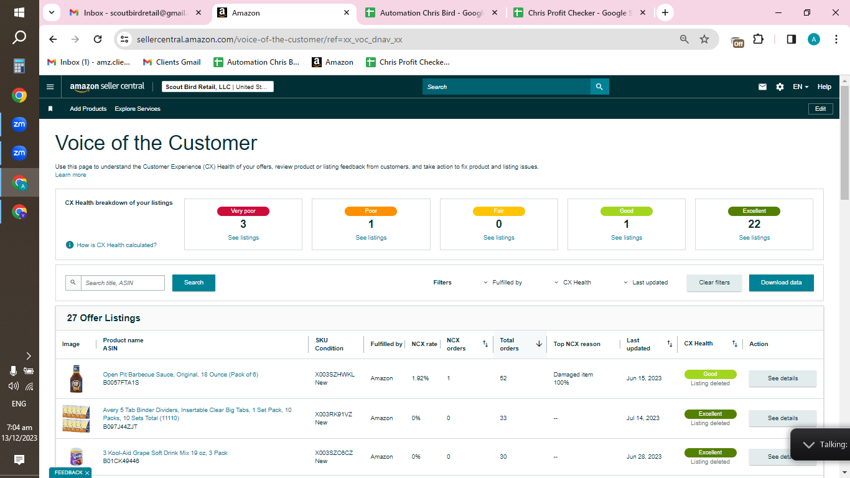The height and width of the screenshot is (478, 850).
Task: Open the Seller Central settings gear
Action: click(x=780, y=87)
